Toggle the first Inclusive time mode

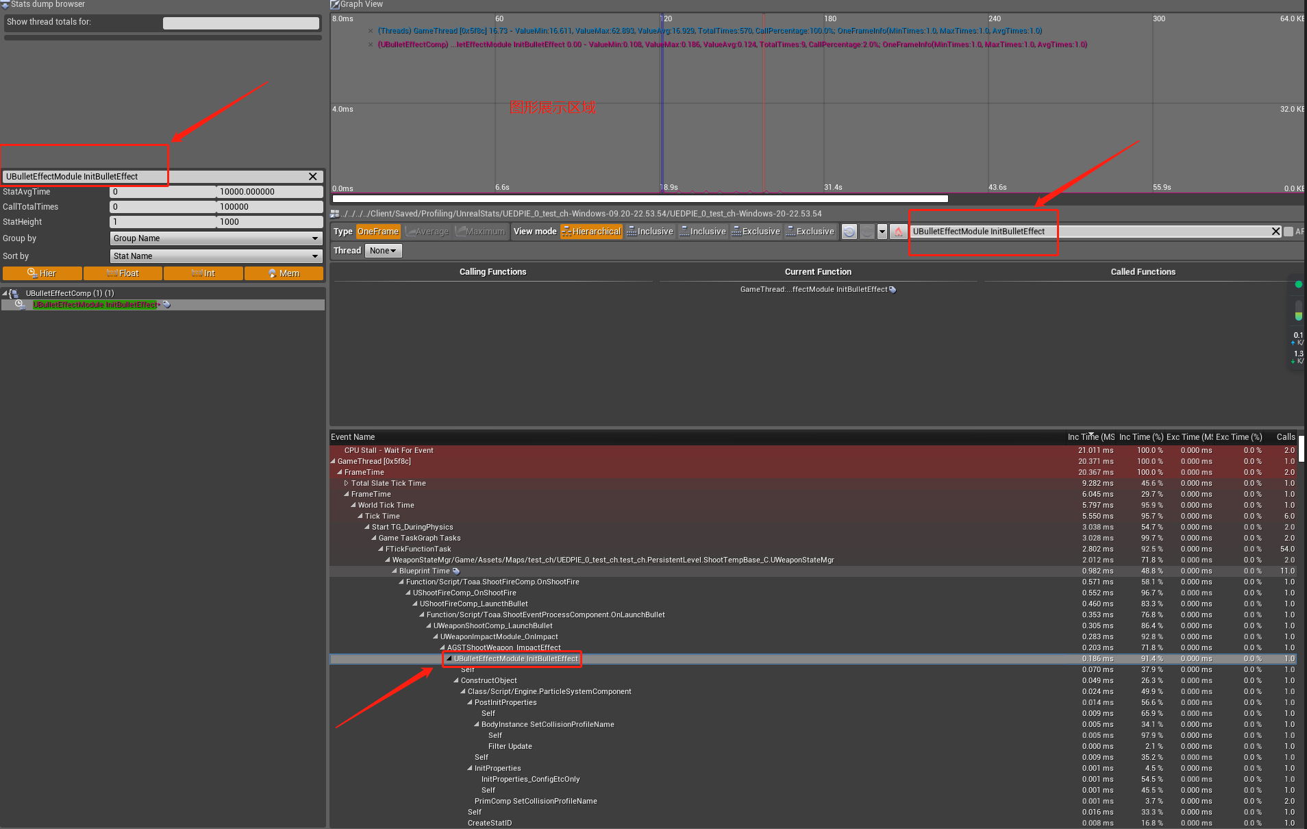point(649,232)
